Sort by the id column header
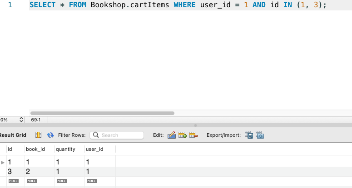 point(15,149)
